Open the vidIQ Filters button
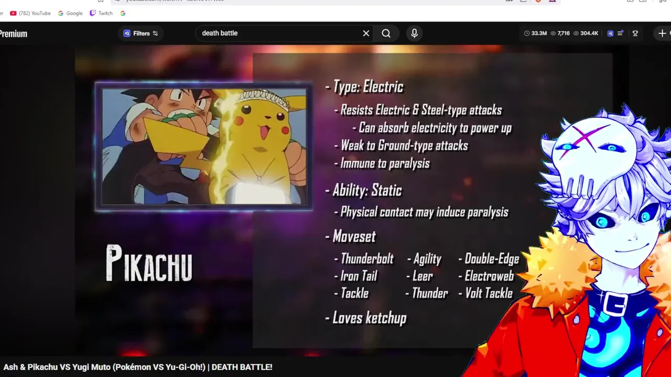Screen dimensions: 671x377 pos(140,34)
